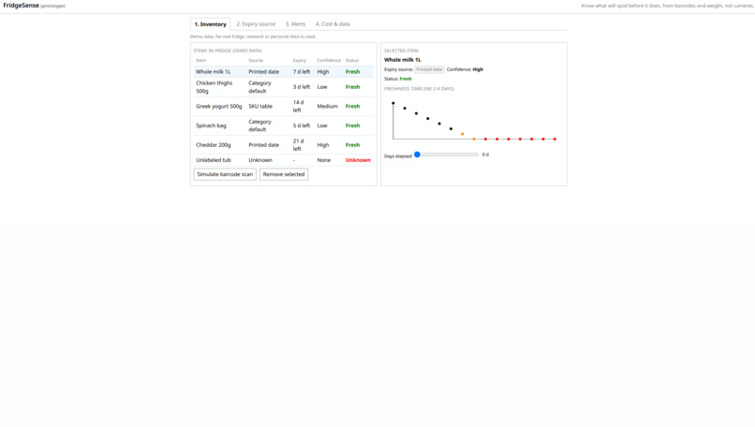This screenshot has height=427, width=755.
Task: Click the 7 d left expiry cell
Action: click(x=302, y=72)
